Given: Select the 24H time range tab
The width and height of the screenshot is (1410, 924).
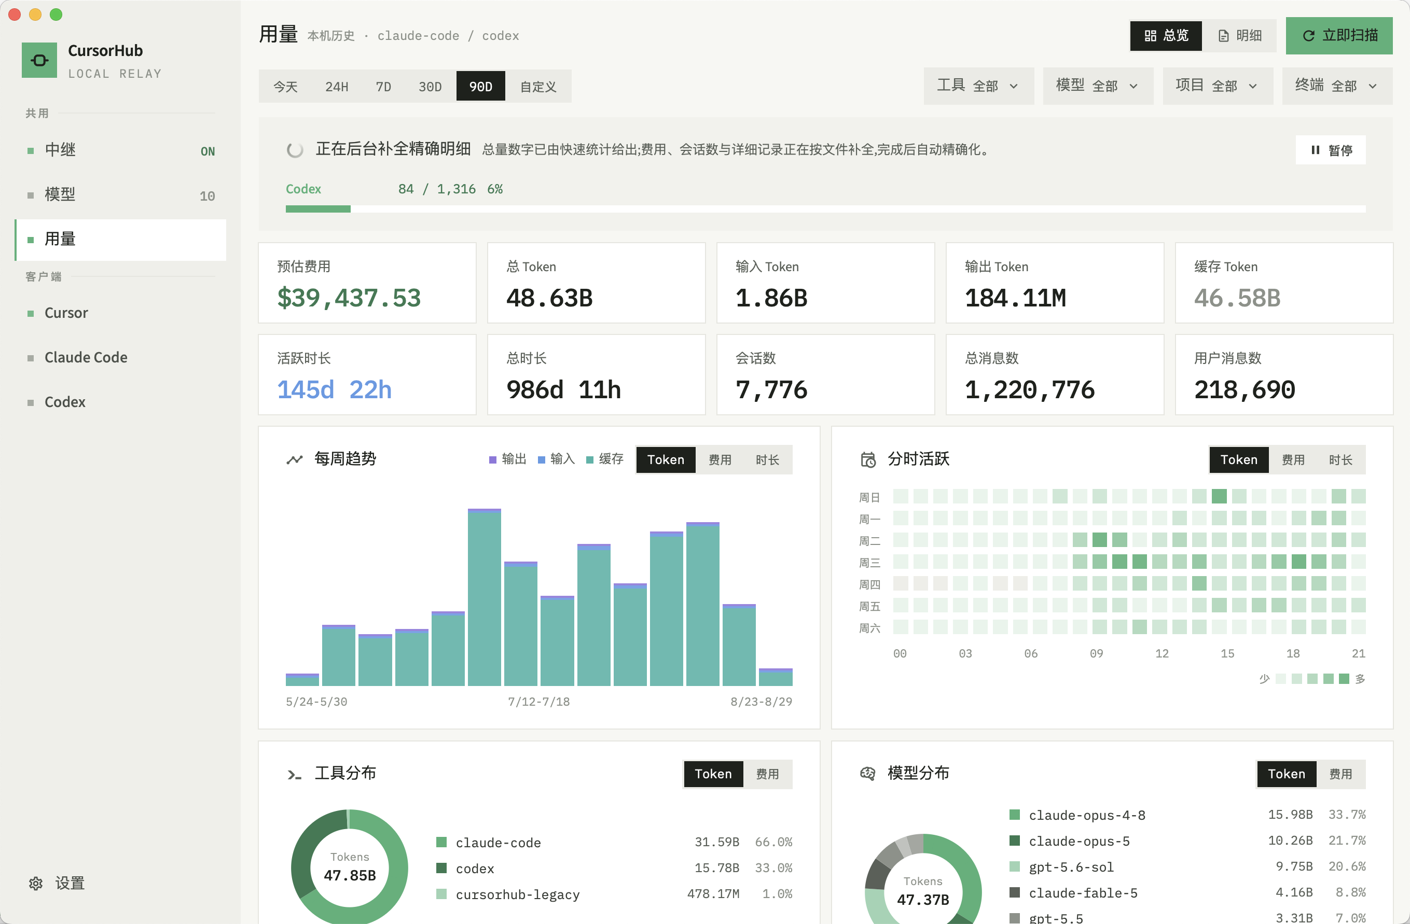Looking at the screenshot, I should click(337, 87).
